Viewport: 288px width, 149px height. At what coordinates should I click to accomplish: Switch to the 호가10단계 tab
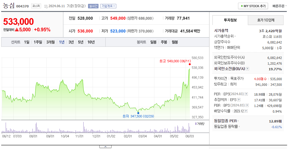(x=266, y=20)
